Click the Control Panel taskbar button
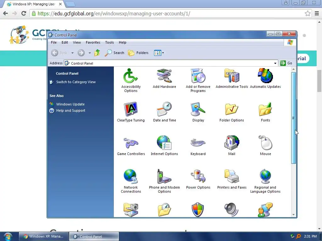 94,236
